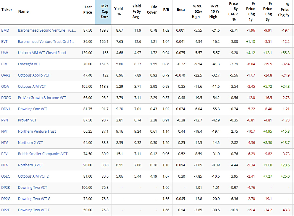Open Unicorn AIM VCT Closed Fund

pyautogui.click(x=42, y=53)
